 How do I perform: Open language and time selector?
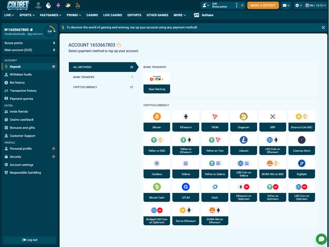pos(315,5)
